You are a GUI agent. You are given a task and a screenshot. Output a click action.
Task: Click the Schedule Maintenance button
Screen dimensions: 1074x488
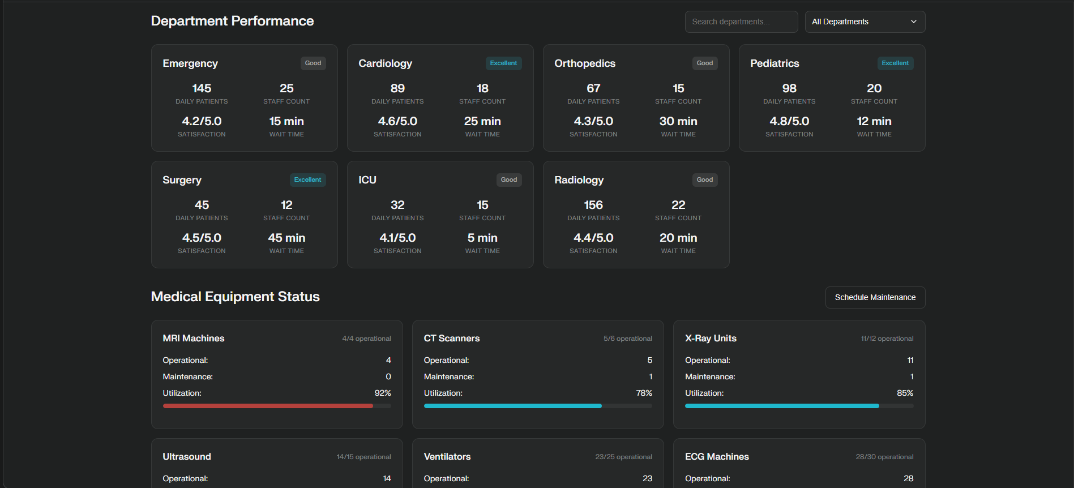[x=875, y=297]
